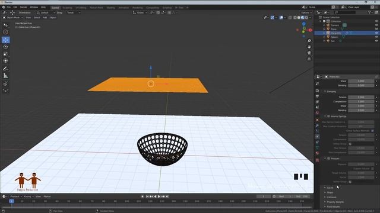Screen dimensions: 380x213
Task: Click the blue Z axis gizmo ball
Action: pos(304,24)
